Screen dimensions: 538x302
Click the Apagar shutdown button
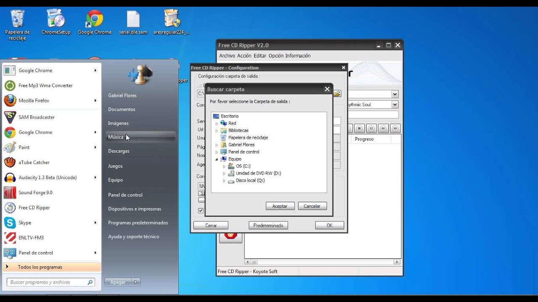118,282
